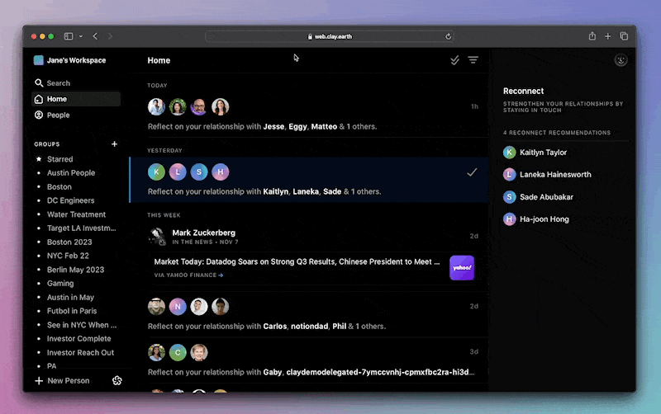Click Mark Zuckerberg name in news item

point(203,233)
